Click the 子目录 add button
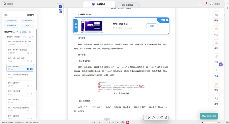The image size is (229, 124). (23, 32)
